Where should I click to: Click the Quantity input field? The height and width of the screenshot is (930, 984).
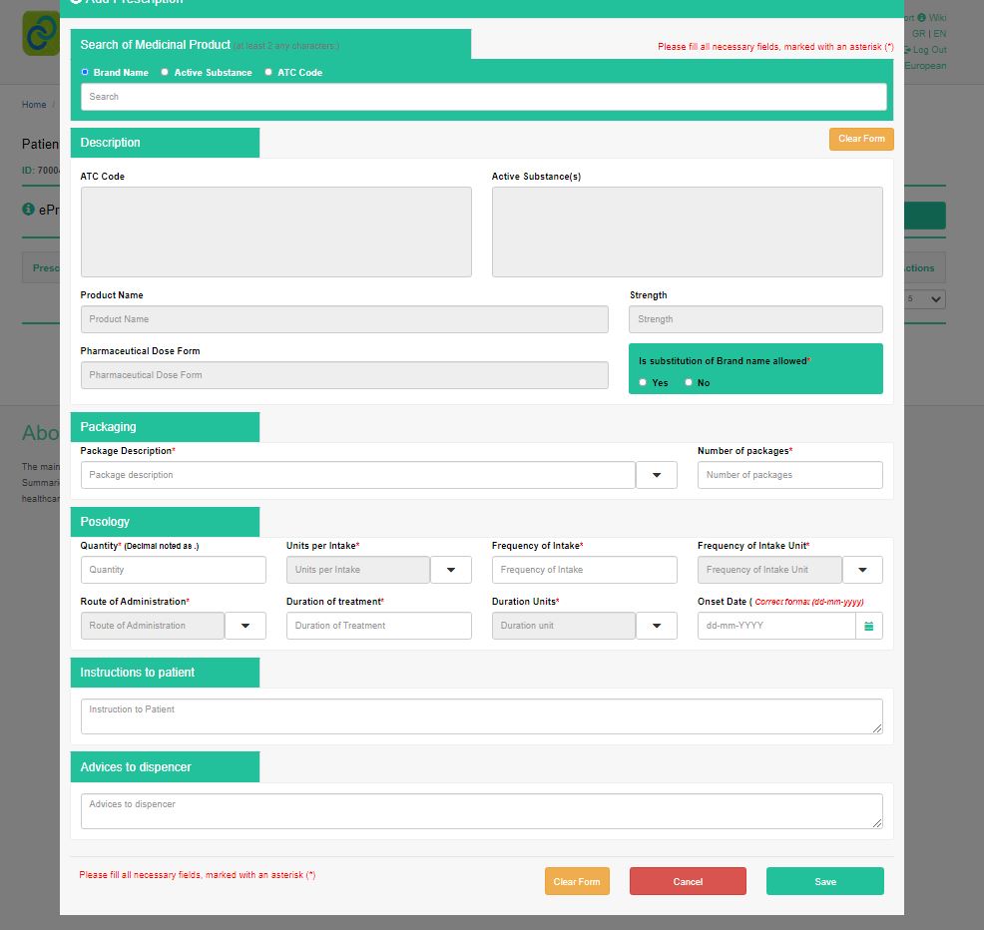174,570
